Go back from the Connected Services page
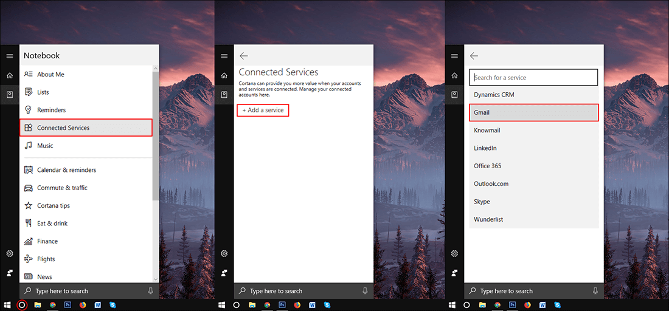The width and height of the screenshot is (669, 311). [244, 56]
